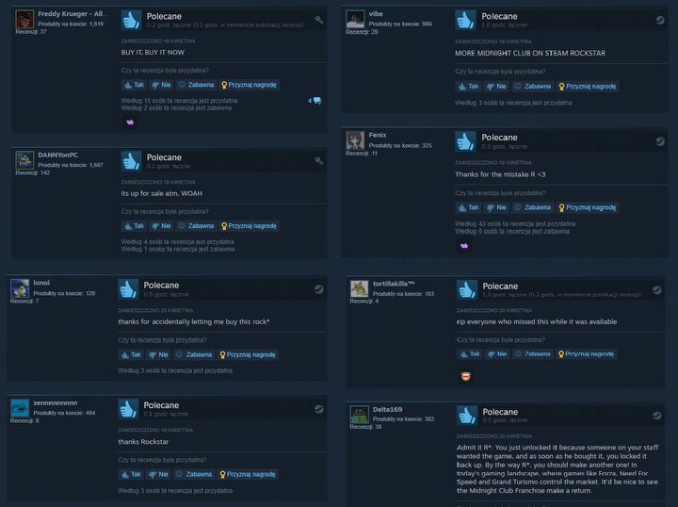Click Przyznaj nagrodę on tortillakilla's review
Image resolution: width=678 pixels, height=507 pixels.
click(587, 354)
